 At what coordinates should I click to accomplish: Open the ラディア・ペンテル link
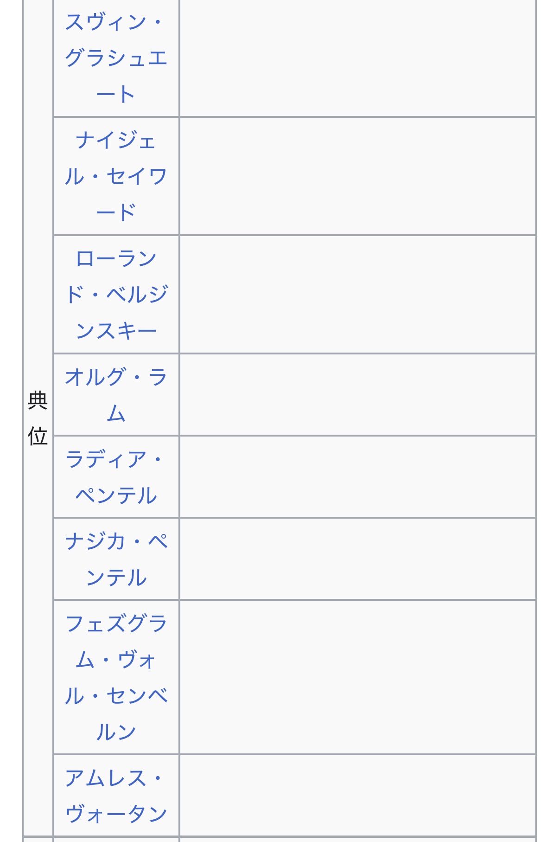point(116,477)
